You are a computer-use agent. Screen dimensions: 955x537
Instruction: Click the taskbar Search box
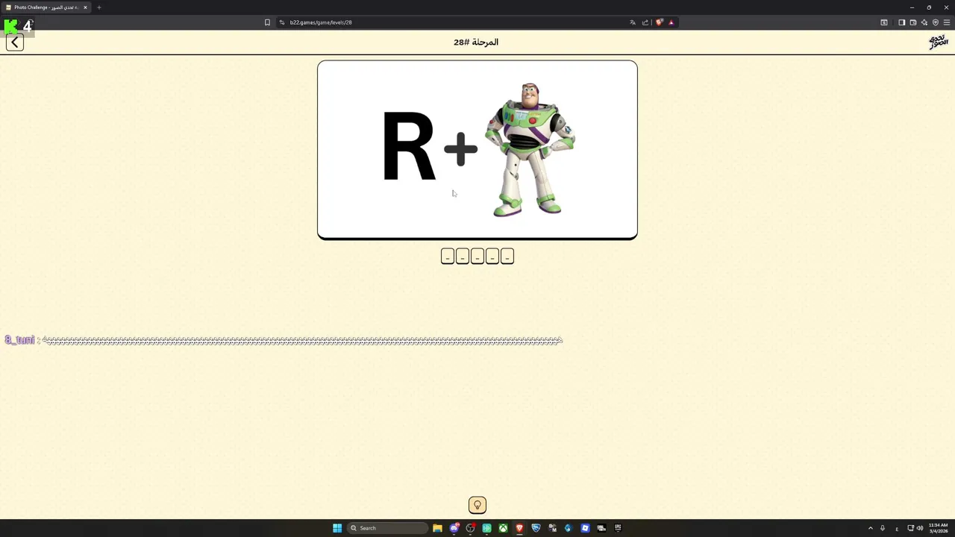(x=387, y=528)
